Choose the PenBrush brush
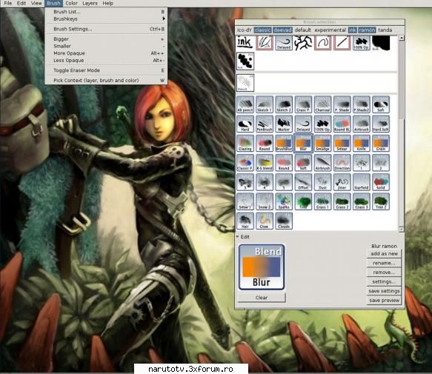The height and width of the screenshot is (374, 432). pyautogui.click(x=265, y=124)
